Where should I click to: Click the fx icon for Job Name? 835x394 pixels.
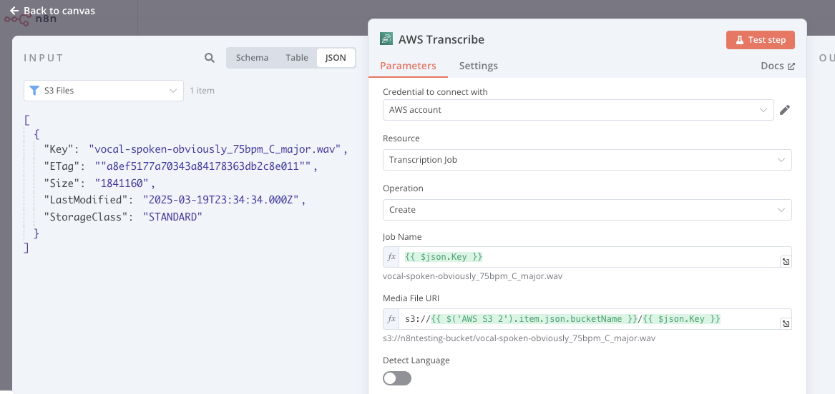click(x=391, y=257)
